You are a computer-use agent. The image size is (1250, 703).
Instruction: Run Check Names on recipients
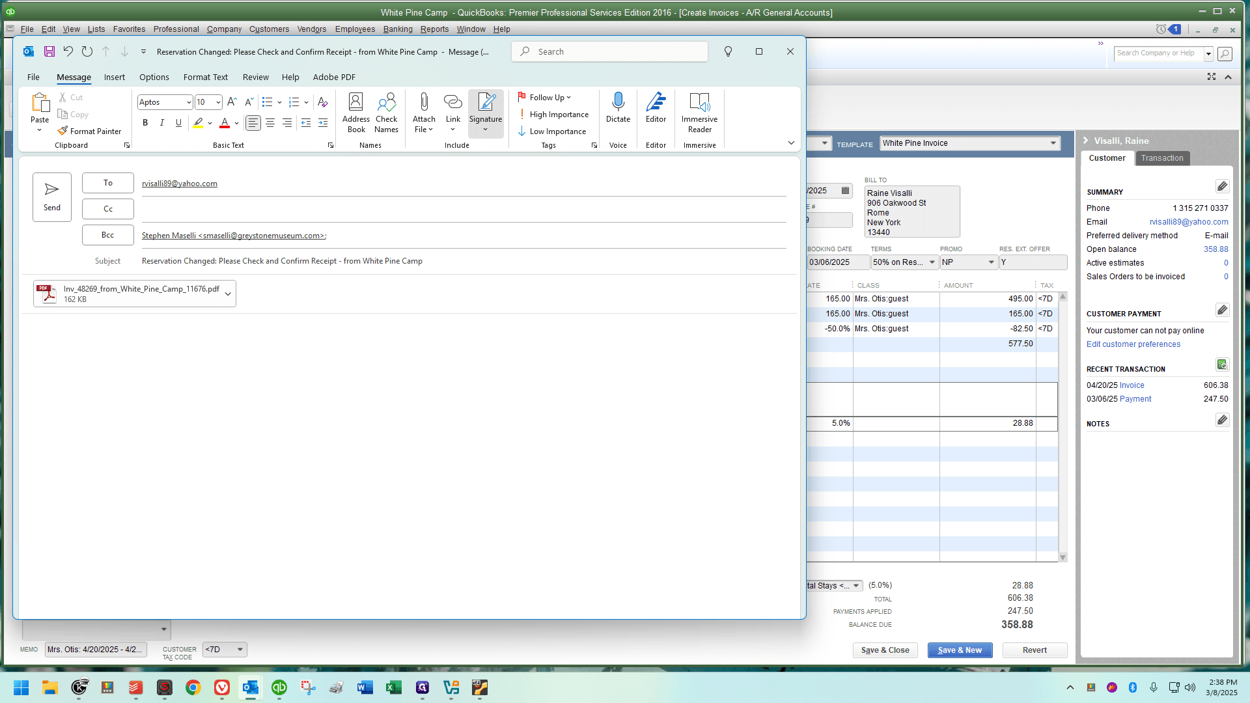[x=386, y=113]
